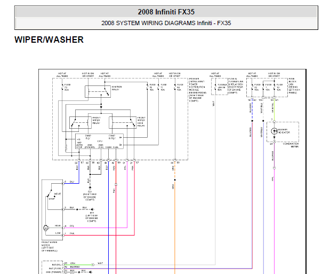Click the "BLU" label at motor pin 5

(x=72, y=182)
